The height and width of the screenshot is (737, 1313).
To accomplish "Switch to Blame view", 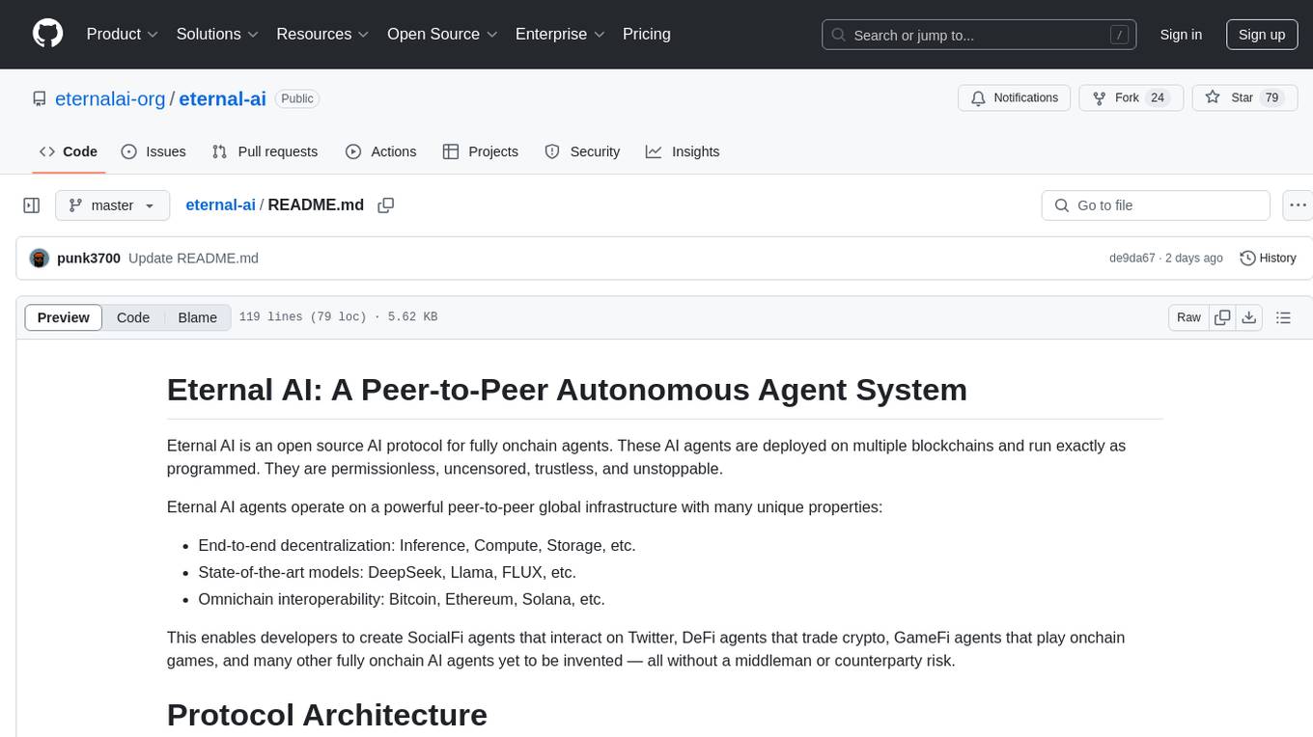I will pos(197,317).
